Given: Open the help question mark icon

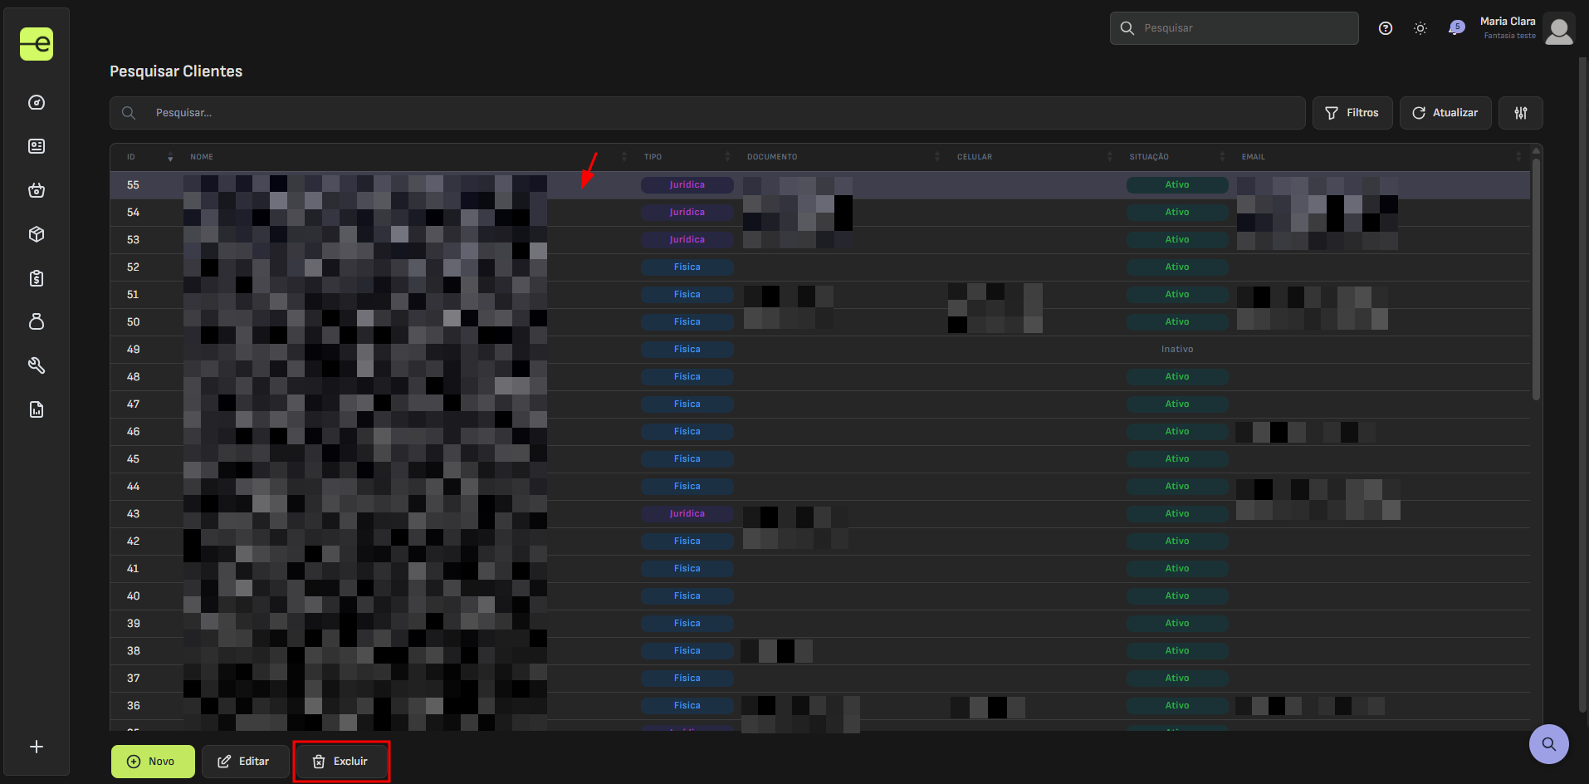Looking at the screenshot, I should click(1386, 28).
